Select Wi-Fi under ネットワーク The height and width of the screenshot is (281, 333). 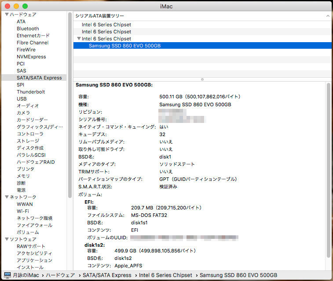click(x=23, y=211)
